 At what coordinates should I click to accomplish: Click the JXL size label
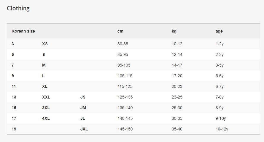84,129
